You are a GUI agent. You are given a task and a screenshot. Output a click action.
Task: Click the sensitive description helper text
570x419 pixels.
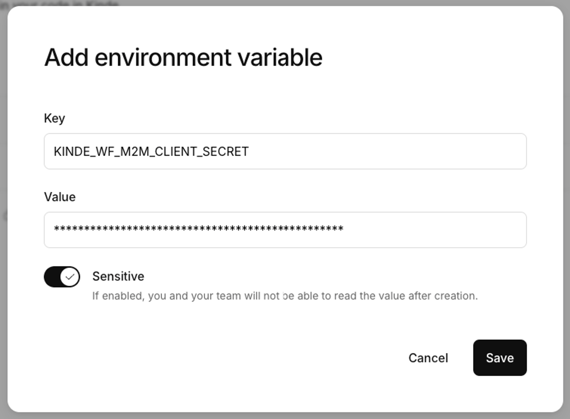point(284,295)
